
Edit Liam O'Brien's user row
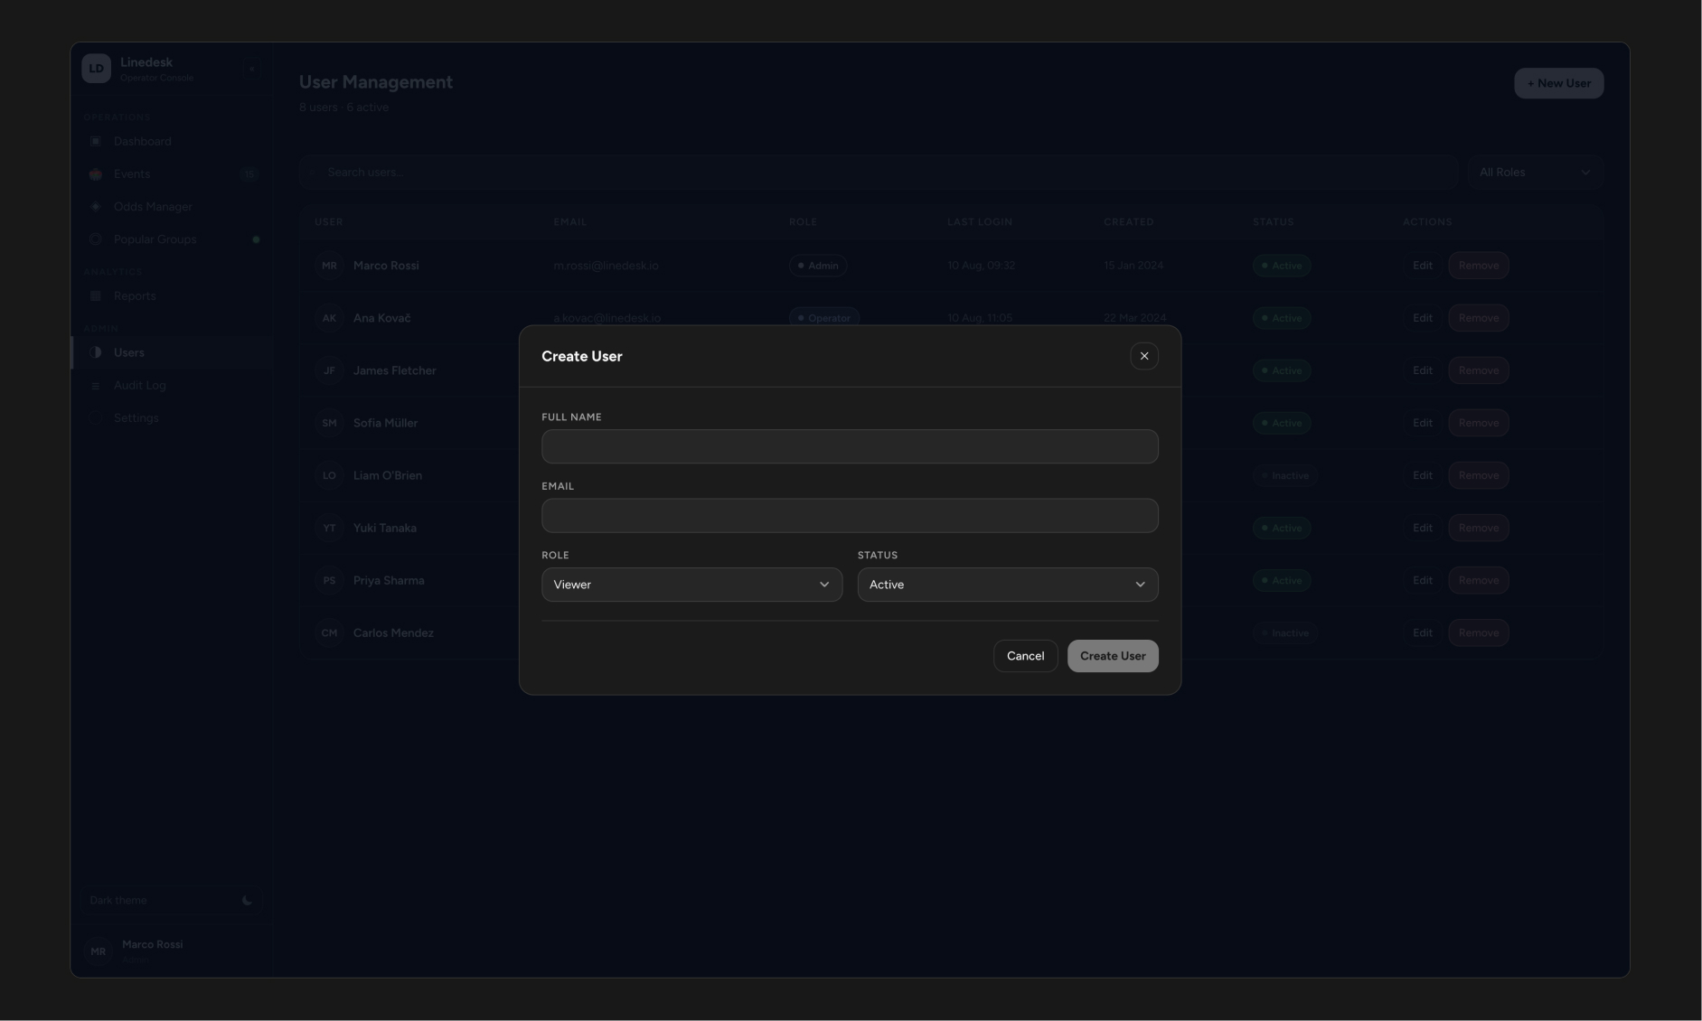pyautogui.click(x=1422, y=475)
